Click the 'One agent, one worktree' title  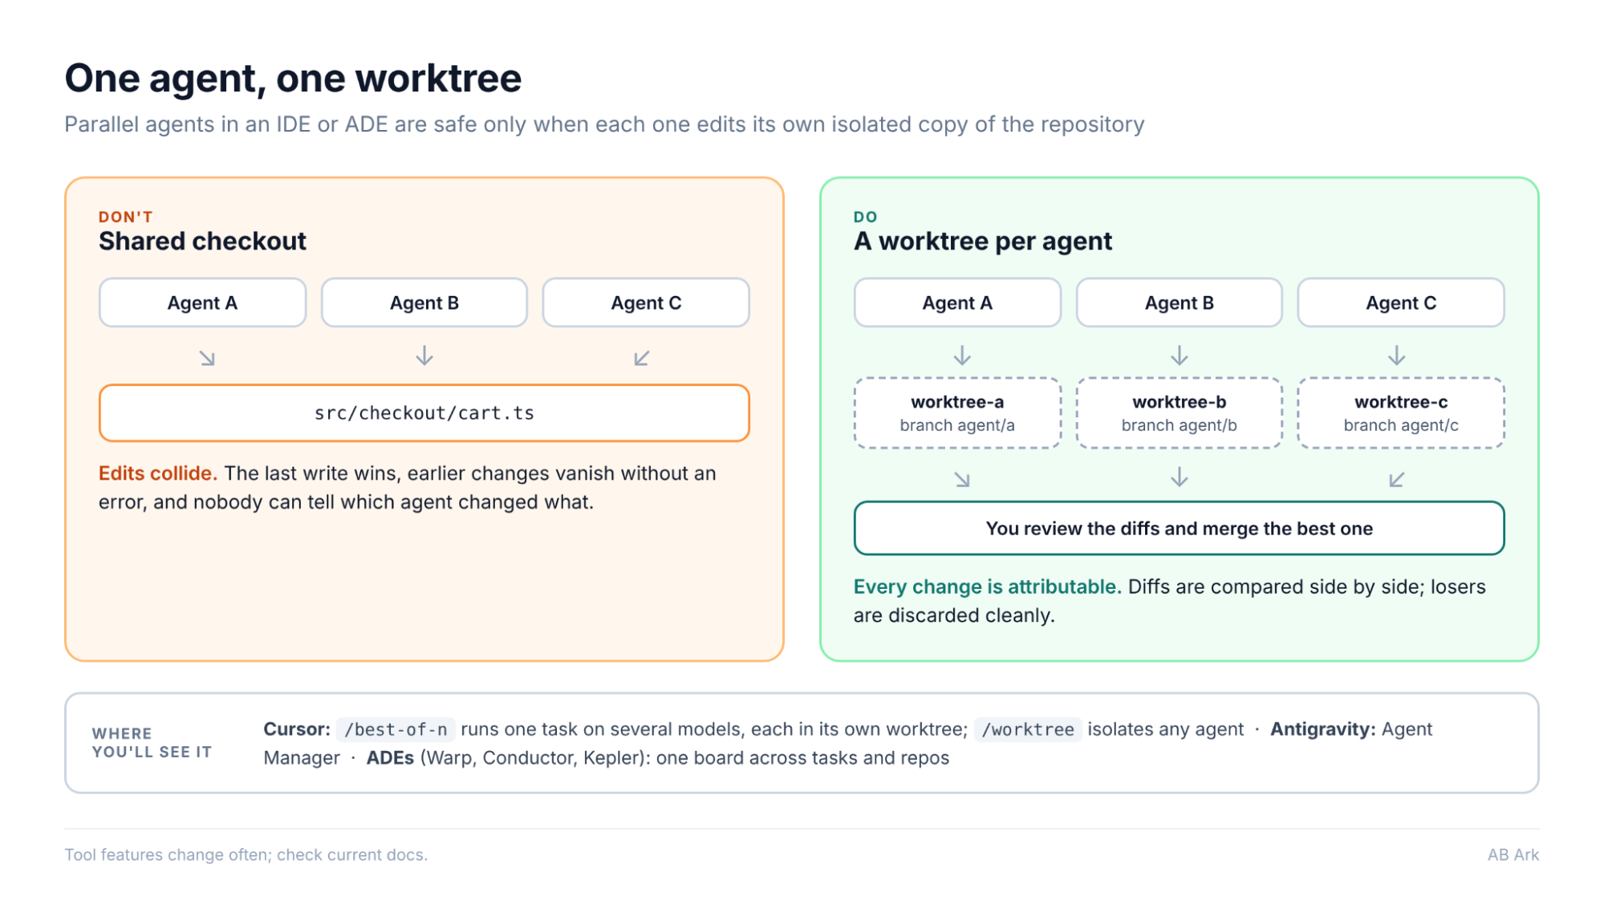293,79
